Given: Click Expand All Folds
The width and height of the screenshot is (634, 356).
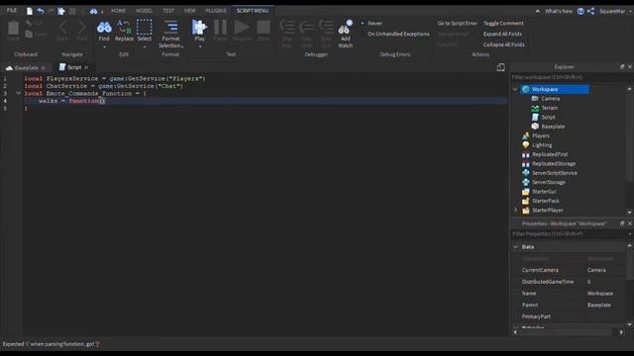Looking at the screenshot, I should [502, 34].
